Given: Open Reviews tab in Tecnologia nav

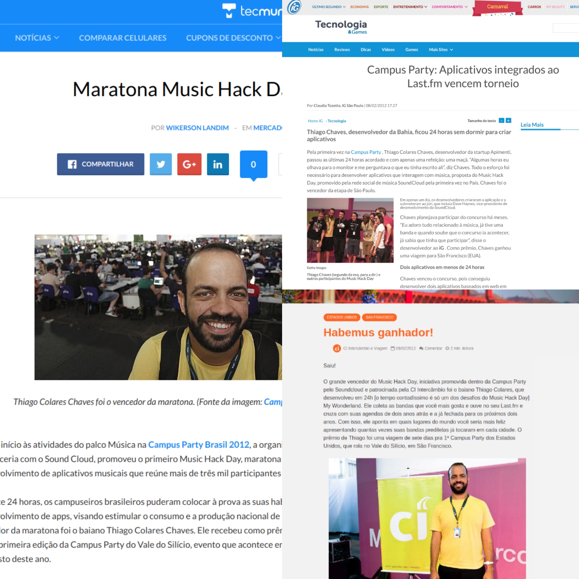Looking at the screenshot, I should click(342, 50).
